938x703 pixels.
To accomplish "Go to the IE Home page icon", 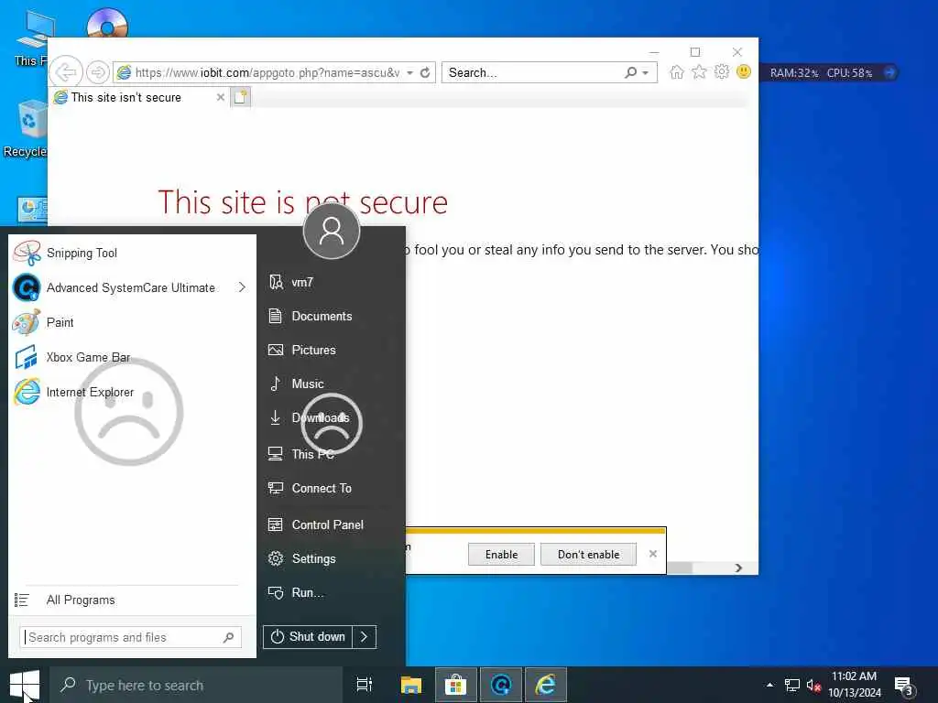I will (677, 72).
